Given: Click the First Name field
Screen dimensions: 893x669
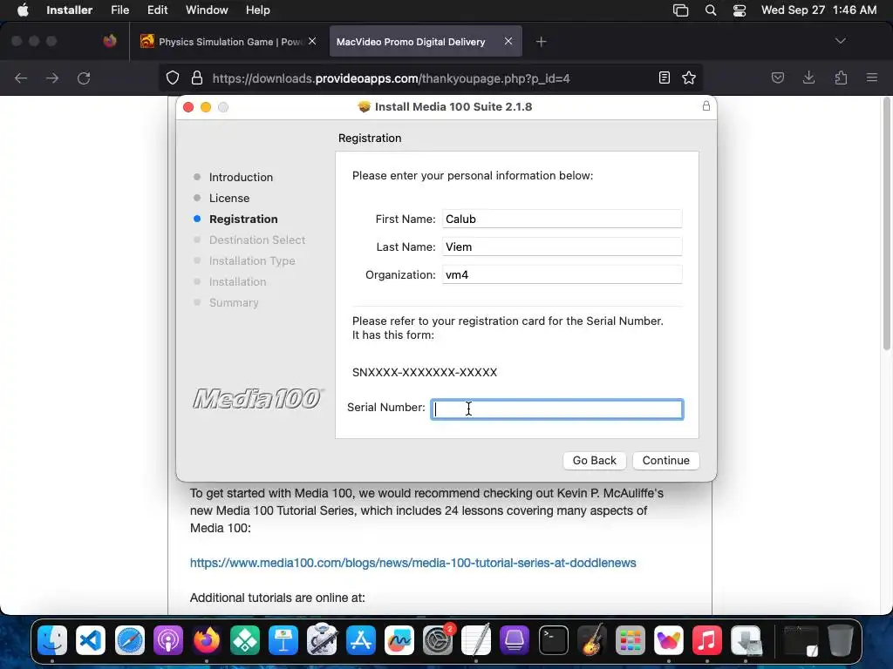Looking at the screenshot, I should (x=562, y=219).
